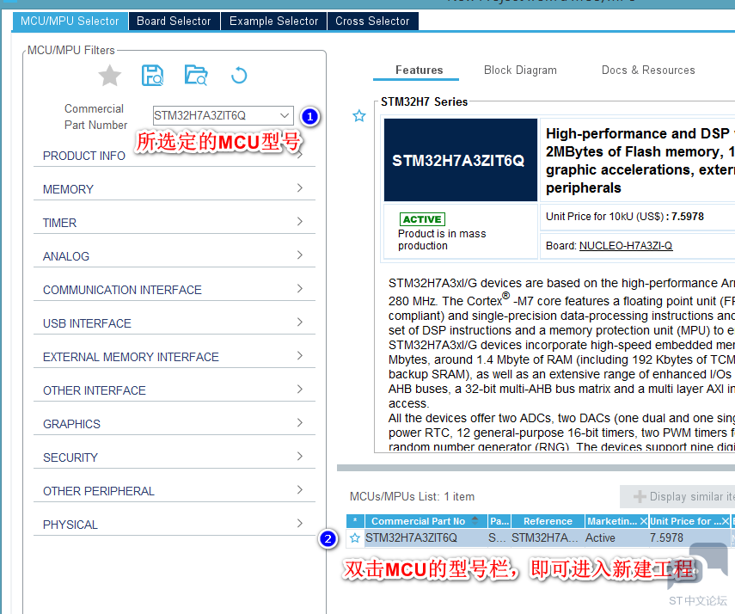Remove the Unit Price column via X
The width and height of the screenshot is (735, 614).
726,521
